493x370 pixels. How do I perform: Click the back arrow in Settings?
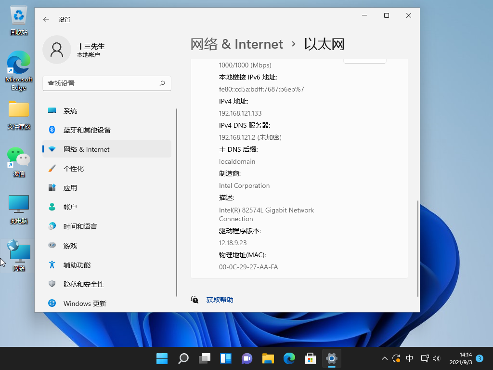tap(46, 19)
